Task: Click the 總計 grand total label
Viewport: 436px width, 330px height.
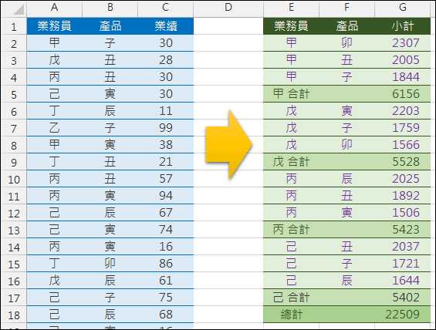Action: click(291, 314)
